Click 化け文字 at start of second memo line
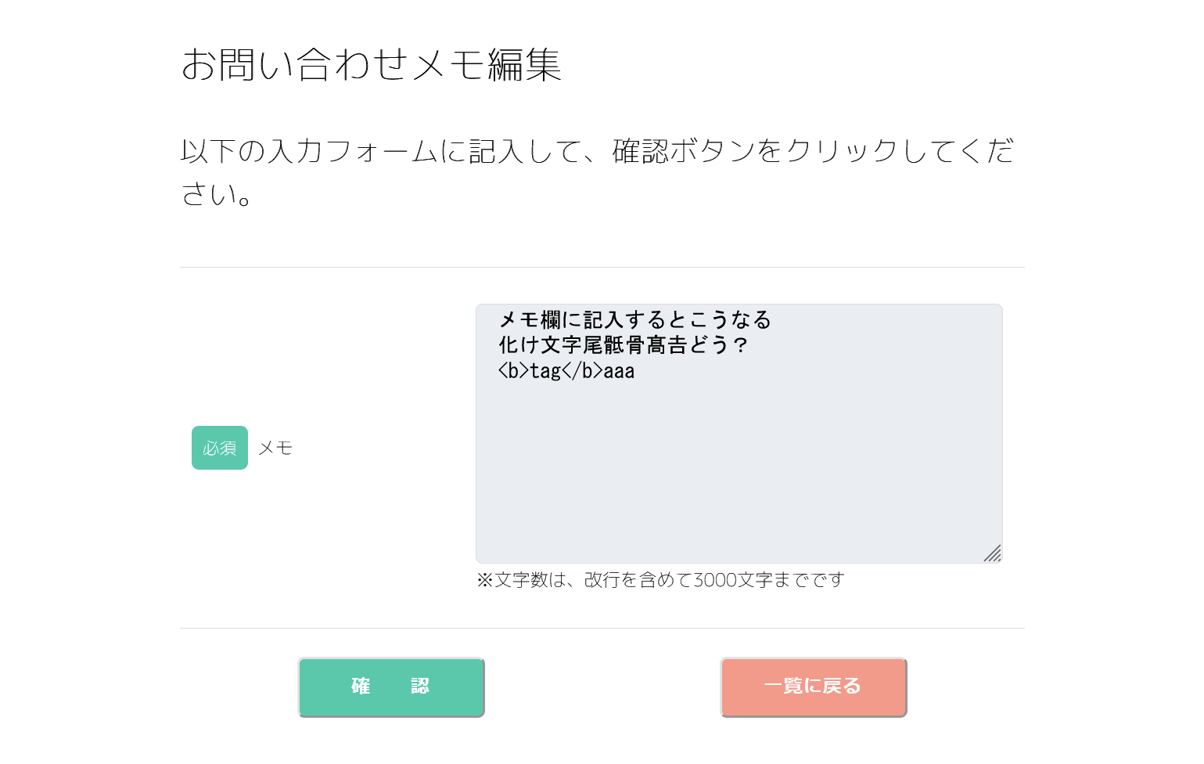 tap(540, 345)
